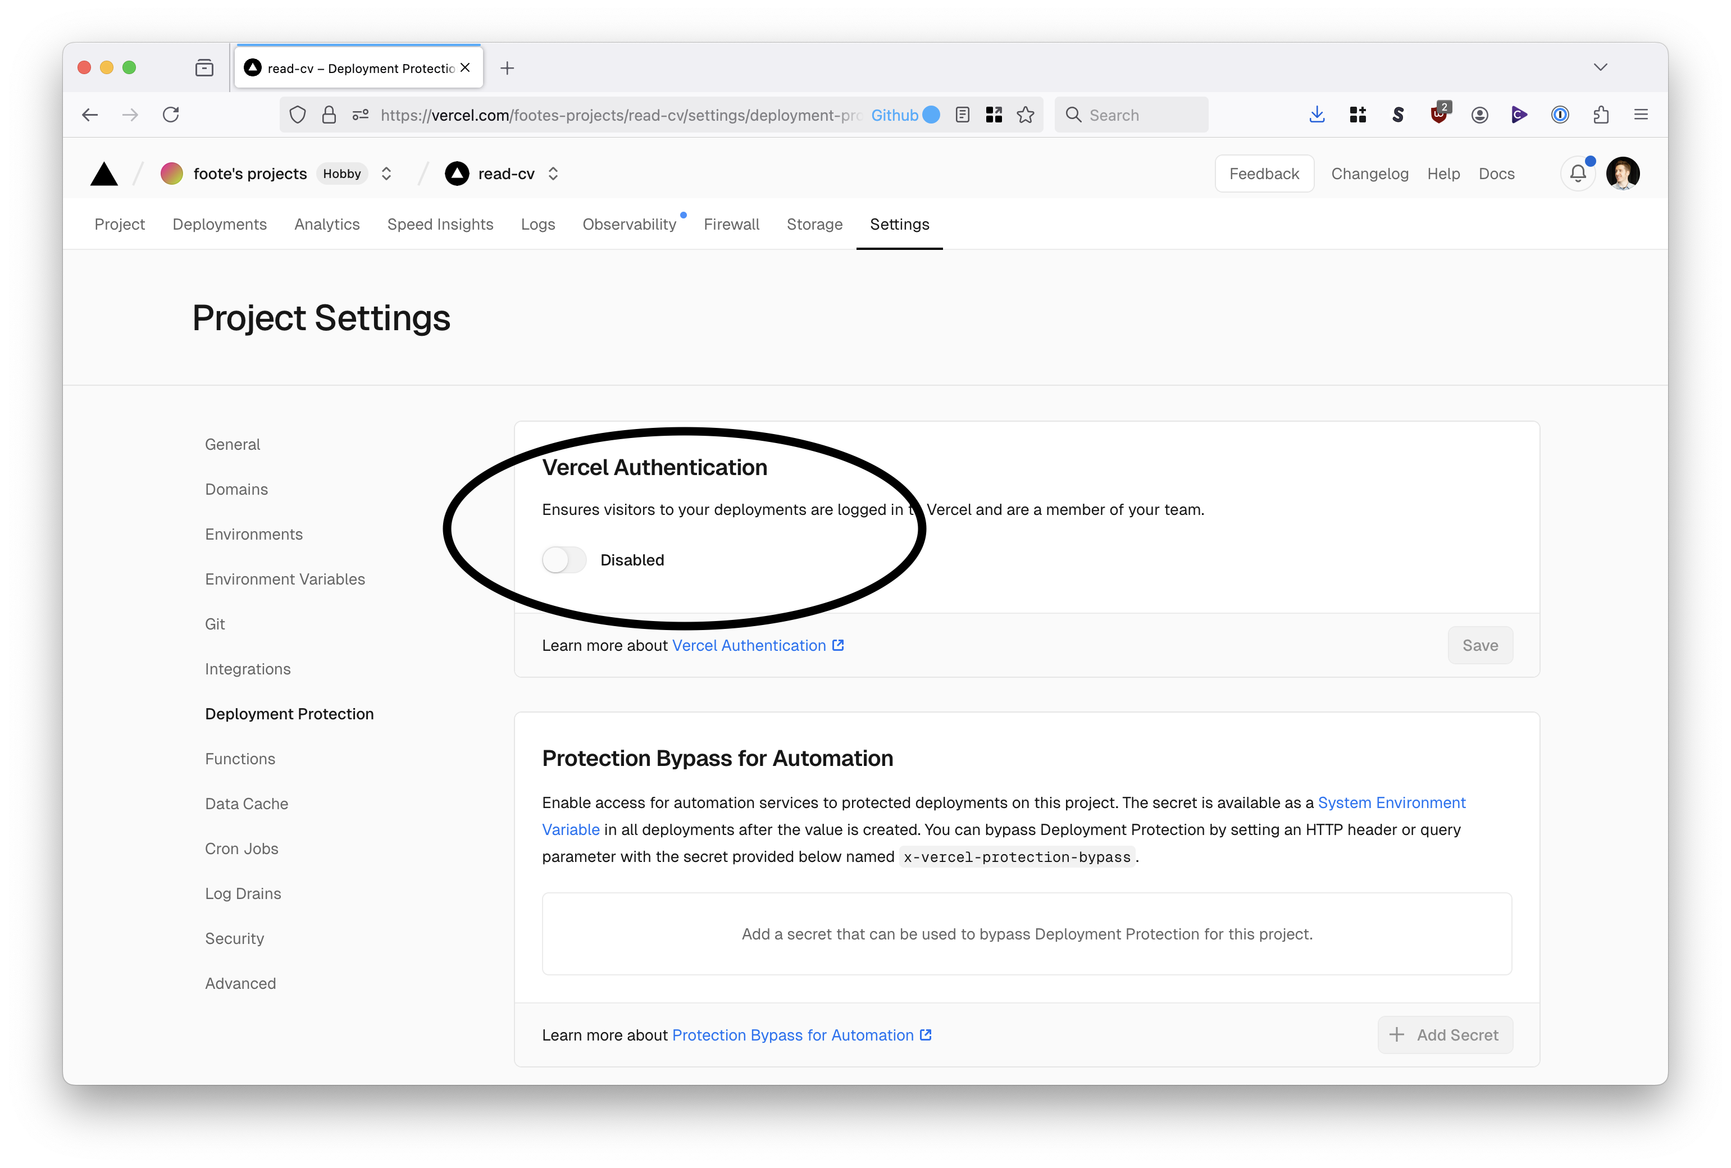Open the user profile avatar menu
The height and width of the screenshot is (1168, 1731).
tap(1623, 174)
